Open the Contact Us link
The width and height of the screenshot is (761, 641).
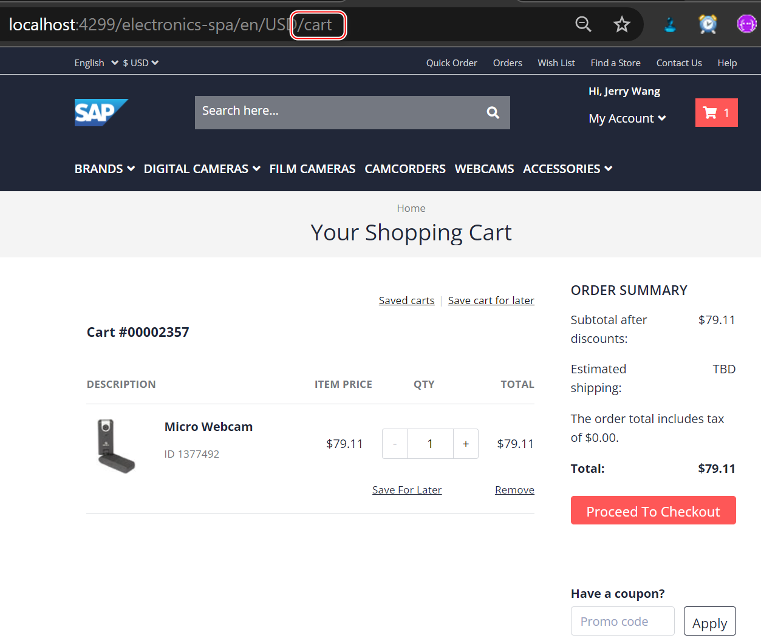[x=679, y=63]
